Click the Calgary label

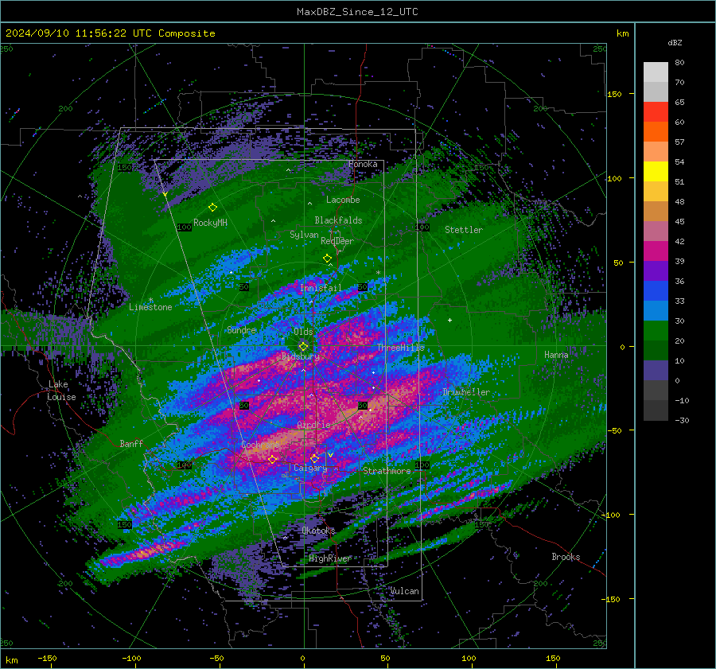pos(310,468)
